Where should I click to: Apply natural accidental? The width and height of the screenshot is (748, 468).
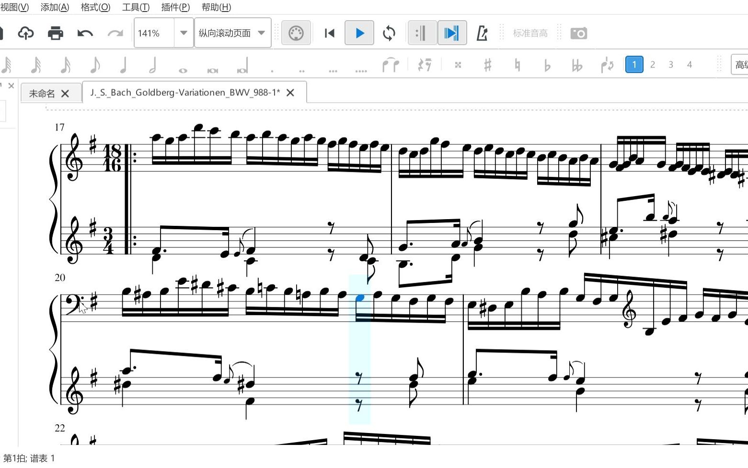click(x=518, y=65)
